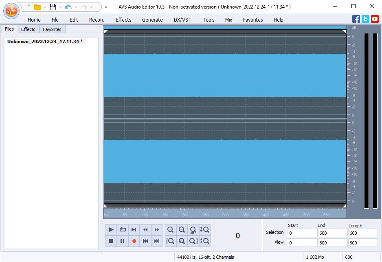Click the View Length input field
The width and height of the screenshot is (382, 262).
[363, 243]
